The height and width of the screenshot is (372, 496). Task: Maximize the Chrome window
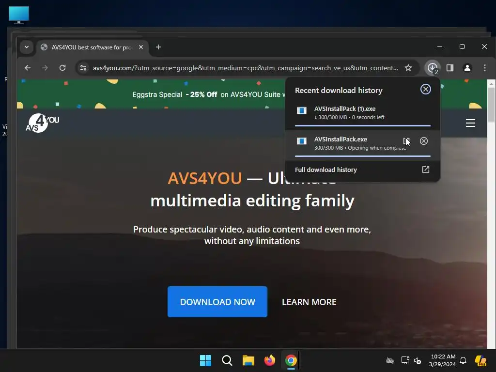(462, 46)
